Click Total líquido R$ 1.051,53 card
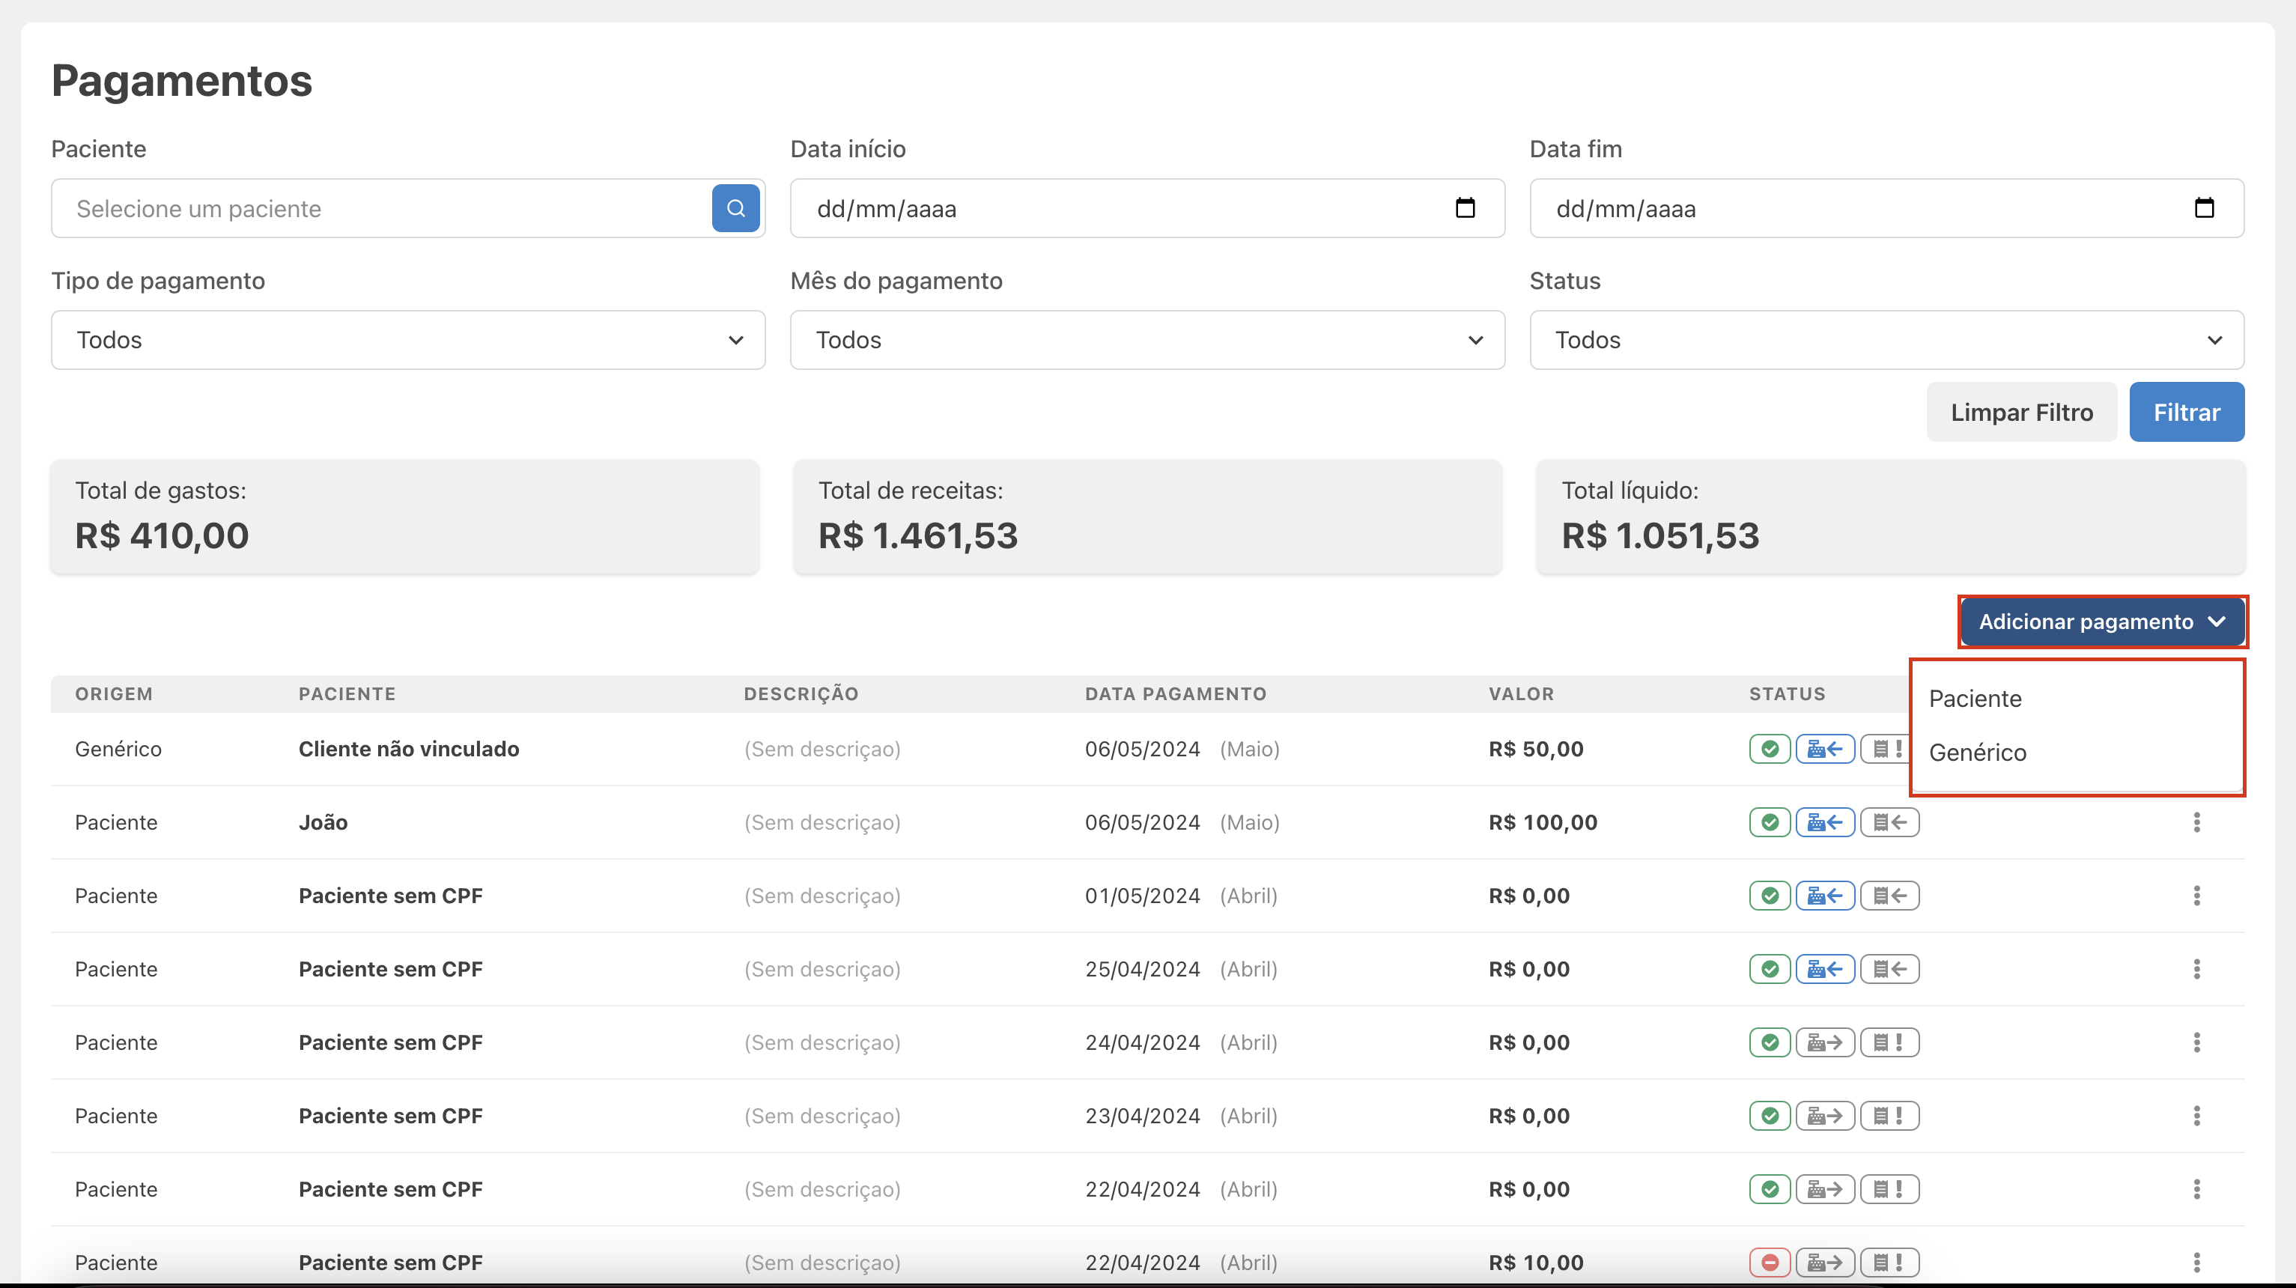Image resolution: width=2296 pixels, height=1288 pixels. 1890,517
